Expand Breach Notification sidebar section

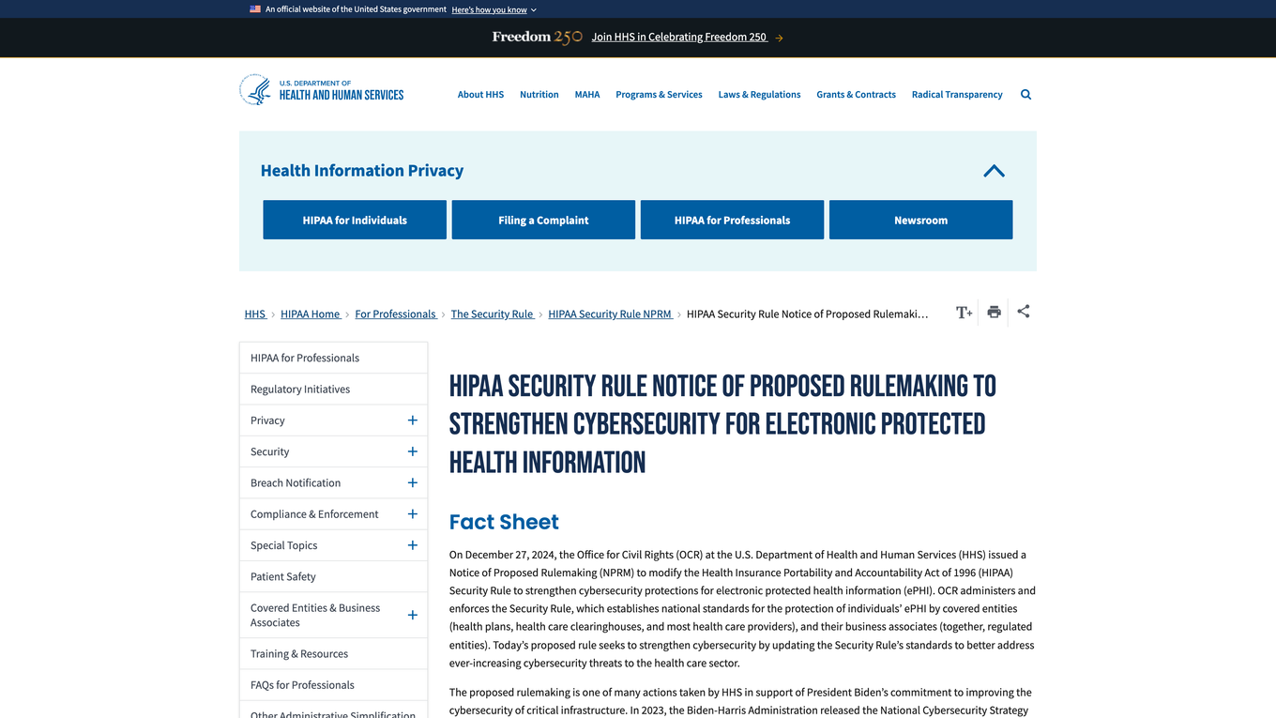click(412, 482)
